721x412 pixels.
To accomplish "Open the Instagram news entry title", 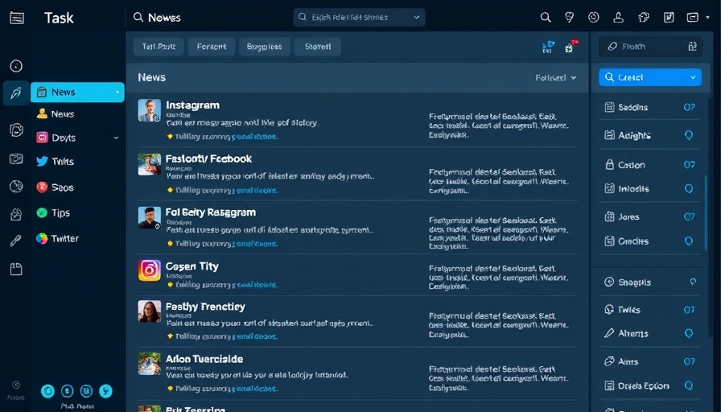I will click(192, 105).
